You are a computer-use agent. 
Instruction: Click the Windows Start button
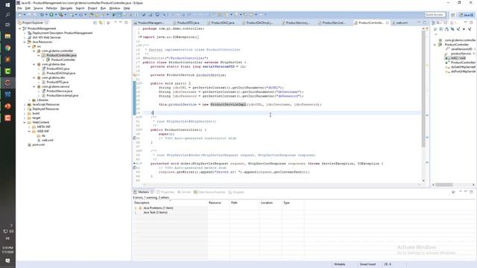pyautogui.click(x=7, y=4)
